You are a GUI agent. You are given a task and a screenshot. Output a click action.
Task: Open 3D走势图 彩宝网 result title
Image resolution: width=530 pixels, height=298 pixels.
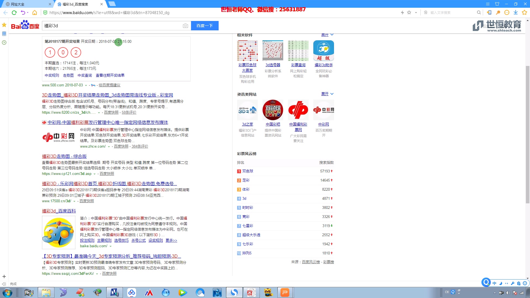107,95
